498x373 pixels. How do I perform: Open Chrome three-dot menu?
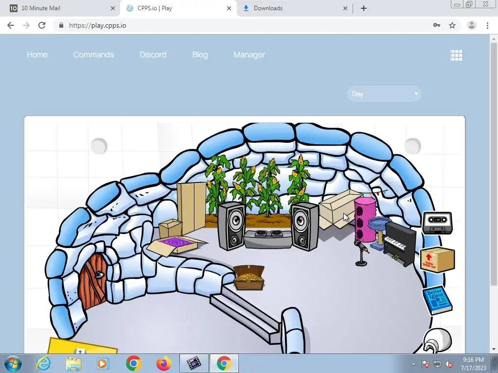(487, 25)
